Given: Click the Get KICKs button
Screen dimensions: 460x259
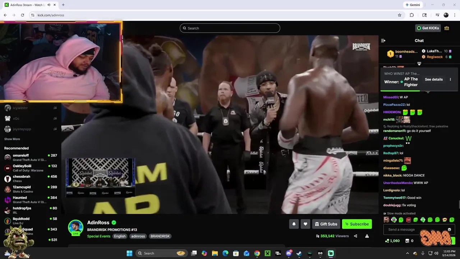Looking at the screenshot, I should click(428, 28).
